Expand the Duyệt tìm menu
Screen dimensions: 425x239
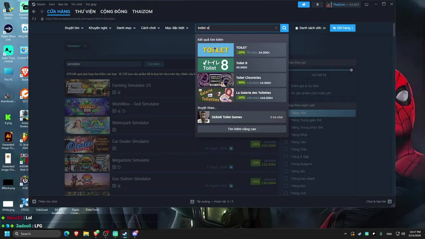coord(74,28)
